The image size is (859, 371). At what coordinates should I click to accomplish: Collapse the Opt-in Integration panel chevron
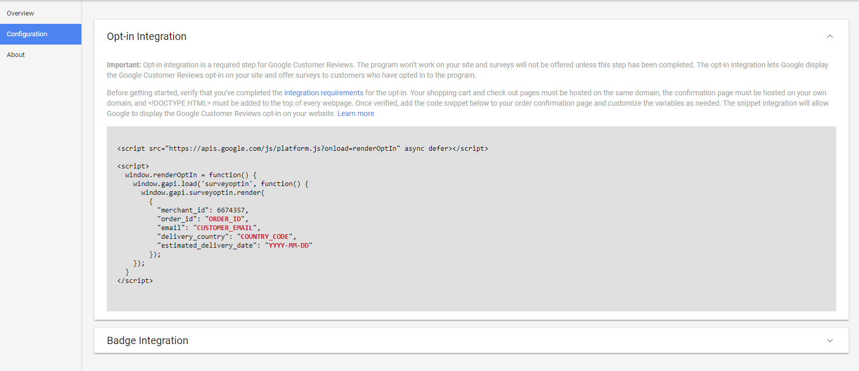[829, 36]
